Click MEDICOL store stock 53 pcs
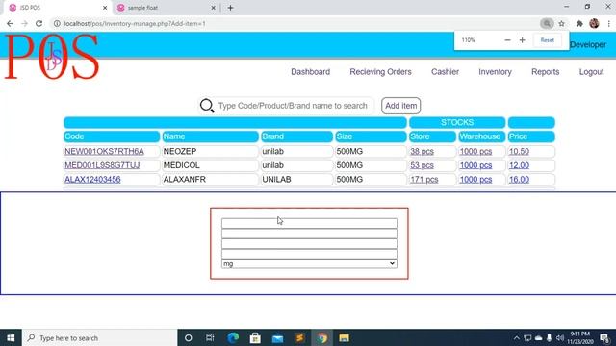Image resolution: width=616 pixels, height=346 pixels. pos(422,165)
